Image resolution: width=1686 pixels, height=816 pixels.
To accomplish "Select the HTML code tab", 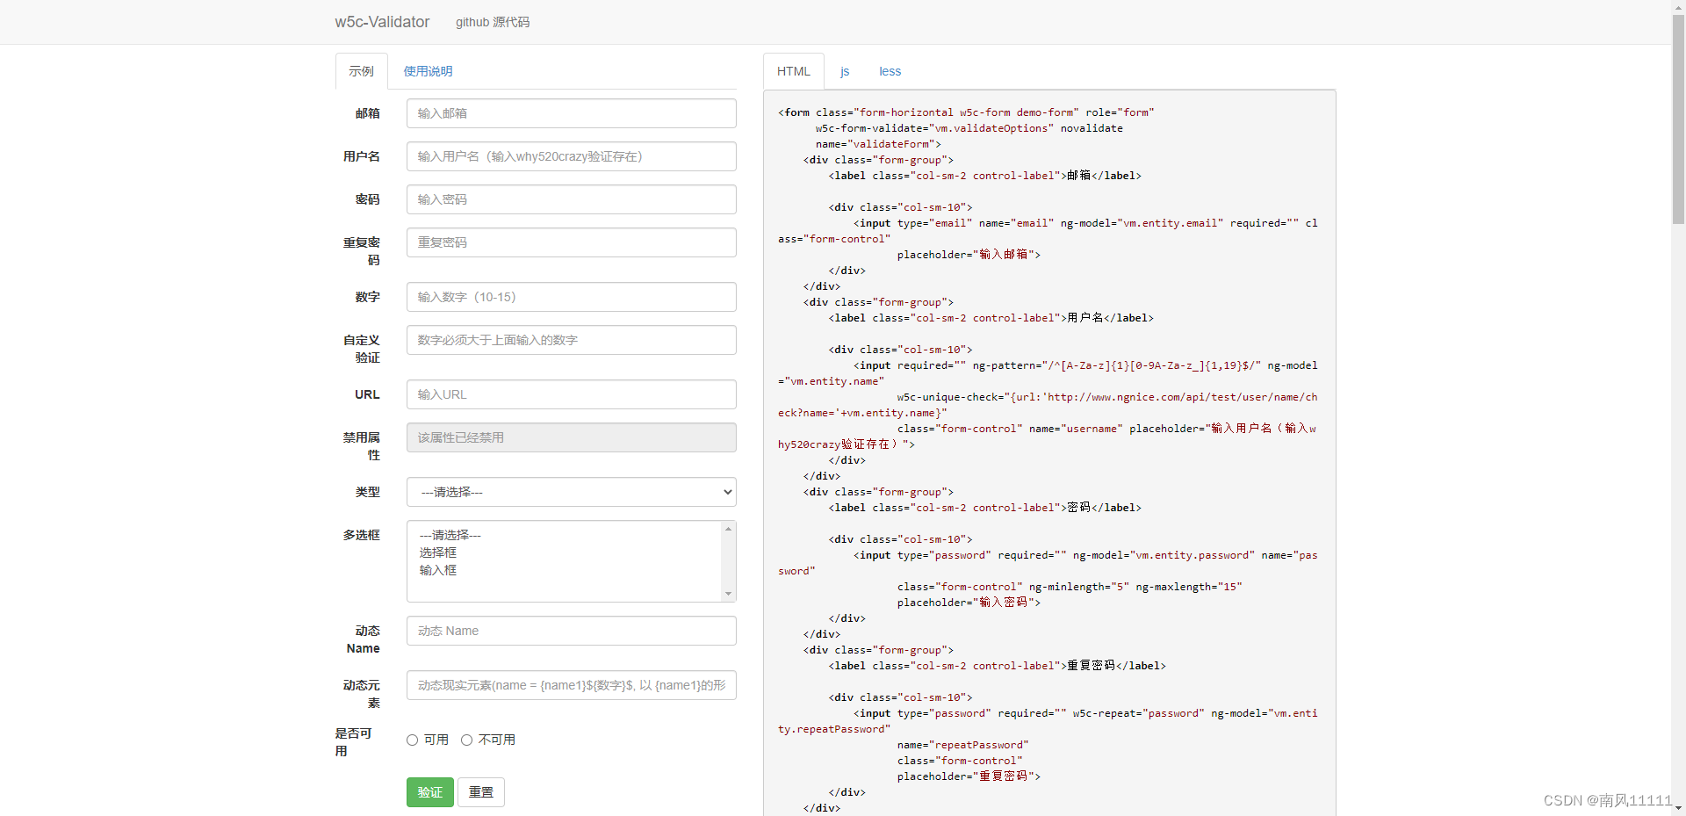I will pos(794,71).
